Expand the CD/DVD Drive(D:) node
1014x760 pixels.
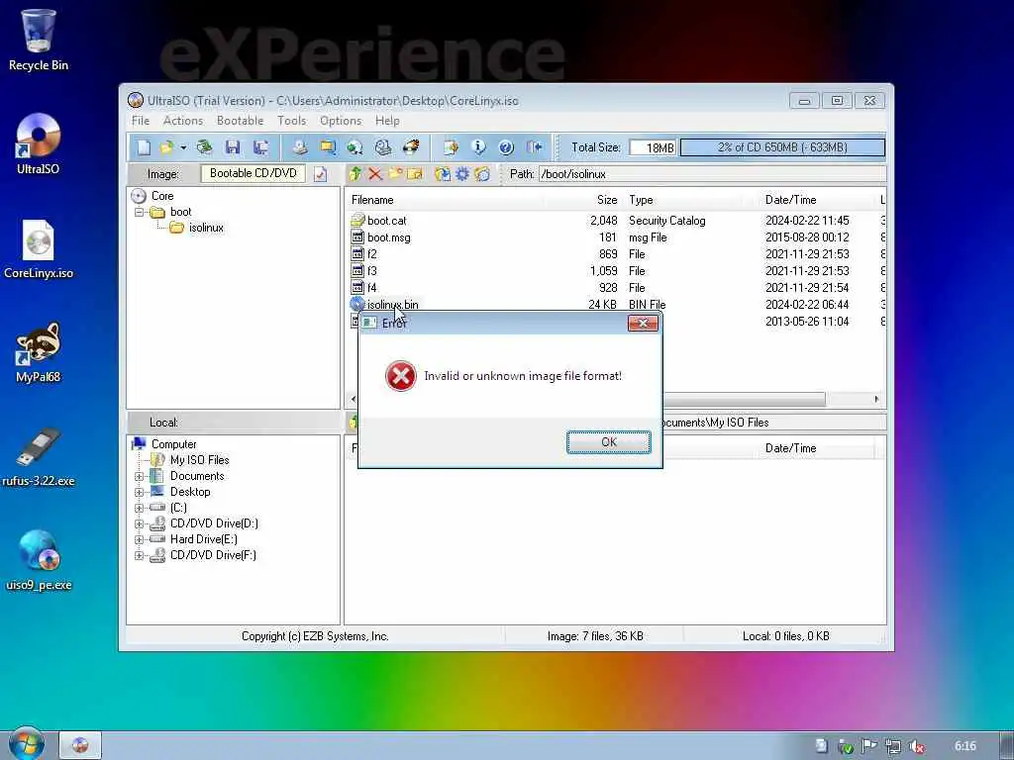[139, 523]
